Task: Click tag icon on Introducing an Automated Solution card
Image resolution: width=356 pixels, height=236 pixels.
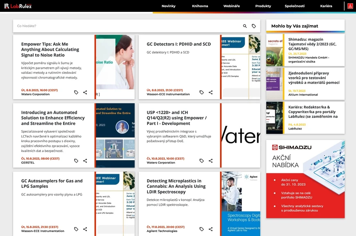Action: point(76,161)
